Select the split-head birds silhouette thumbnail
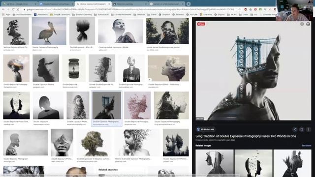The image size is (315, 177). [16, 105]
